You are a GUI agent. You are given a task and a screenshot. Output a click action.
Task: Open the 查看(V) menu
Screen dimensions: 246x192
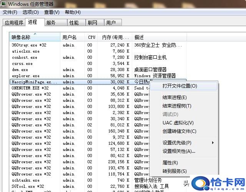tap(52, 12)
